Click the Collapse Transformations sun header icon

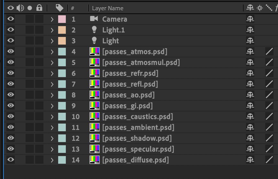260,8
